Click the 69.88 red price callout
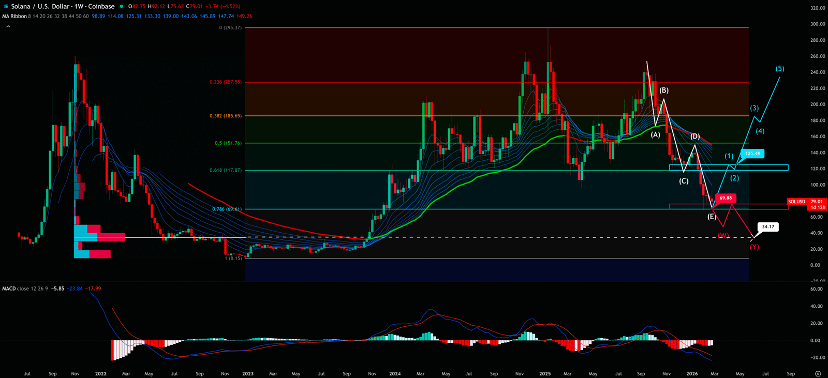Viewport: 828px width, 378px height. tap(726, 198)
